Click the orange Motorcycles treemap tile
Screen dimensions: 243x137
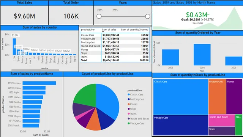click(217, 97)
